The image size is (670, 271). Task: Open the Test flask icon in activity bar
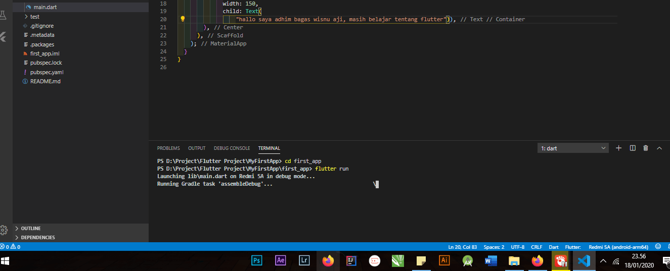(x=3, y=15)
